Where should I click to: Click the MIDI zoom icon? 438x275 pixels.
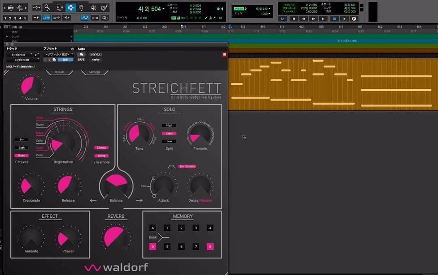[x=20, y=8]
